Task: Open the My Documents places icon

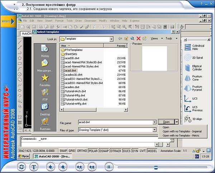Action: click(45, 66)
